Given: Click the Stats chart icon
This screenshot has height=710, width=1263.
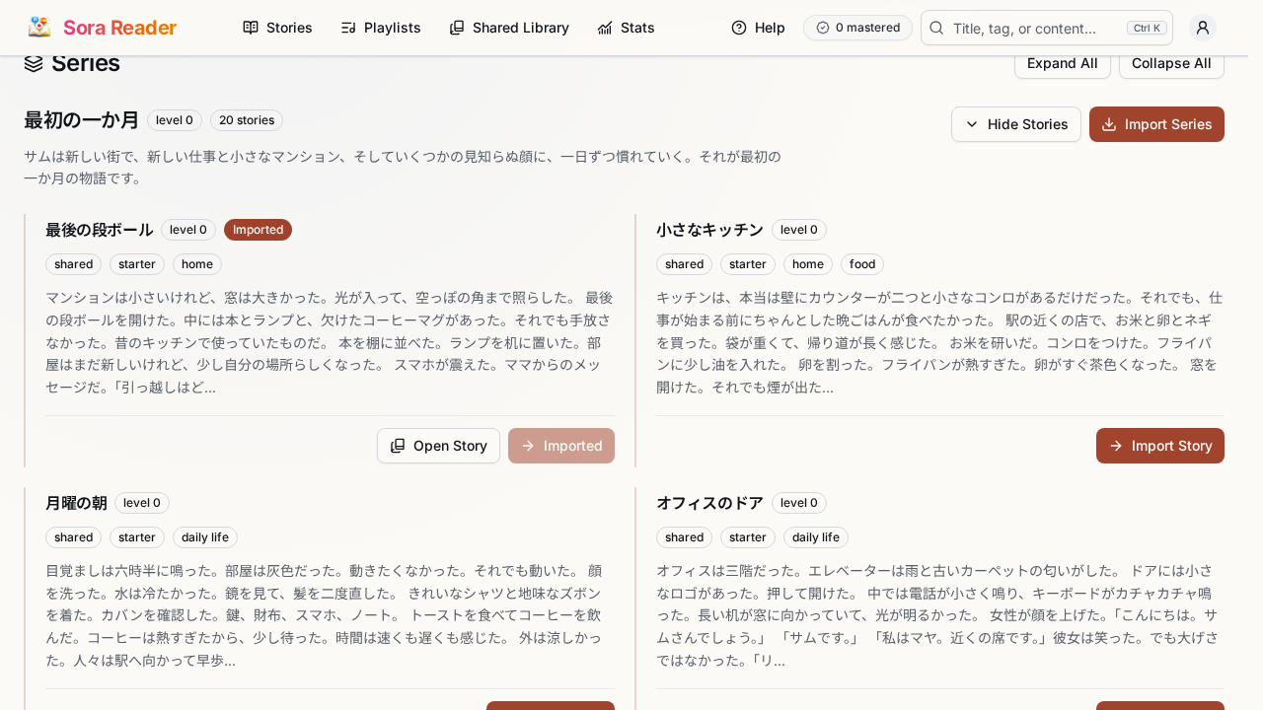Looking at the screenshot, I should [605, 28].
